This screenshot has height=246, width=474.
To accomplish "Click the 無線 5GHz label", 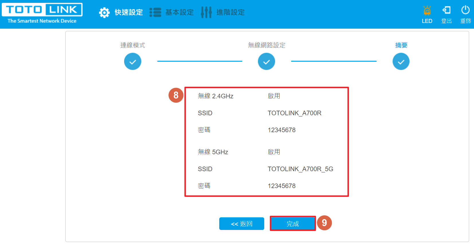I will (x=213, y=152).
